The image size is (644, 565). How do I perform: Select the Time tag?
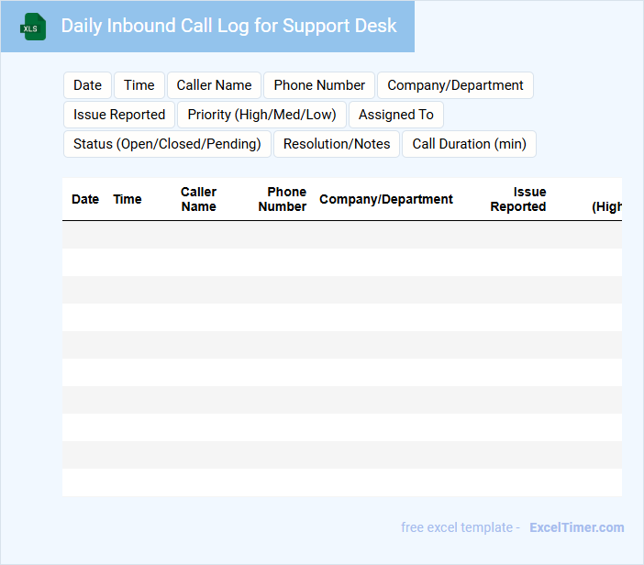click(x=139, y=85)
